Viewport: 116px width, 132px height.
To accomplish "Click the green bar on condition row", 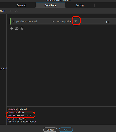I will pyautogui.click(x=10, y=21).
